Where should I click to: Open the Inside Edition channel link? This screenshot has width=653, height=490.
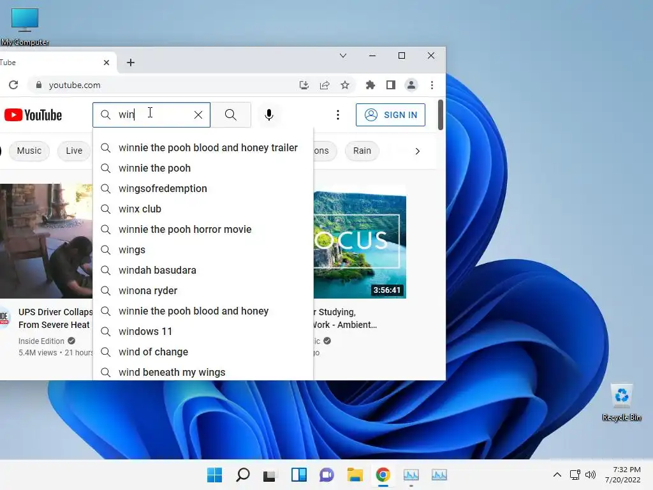pos(41,341)
